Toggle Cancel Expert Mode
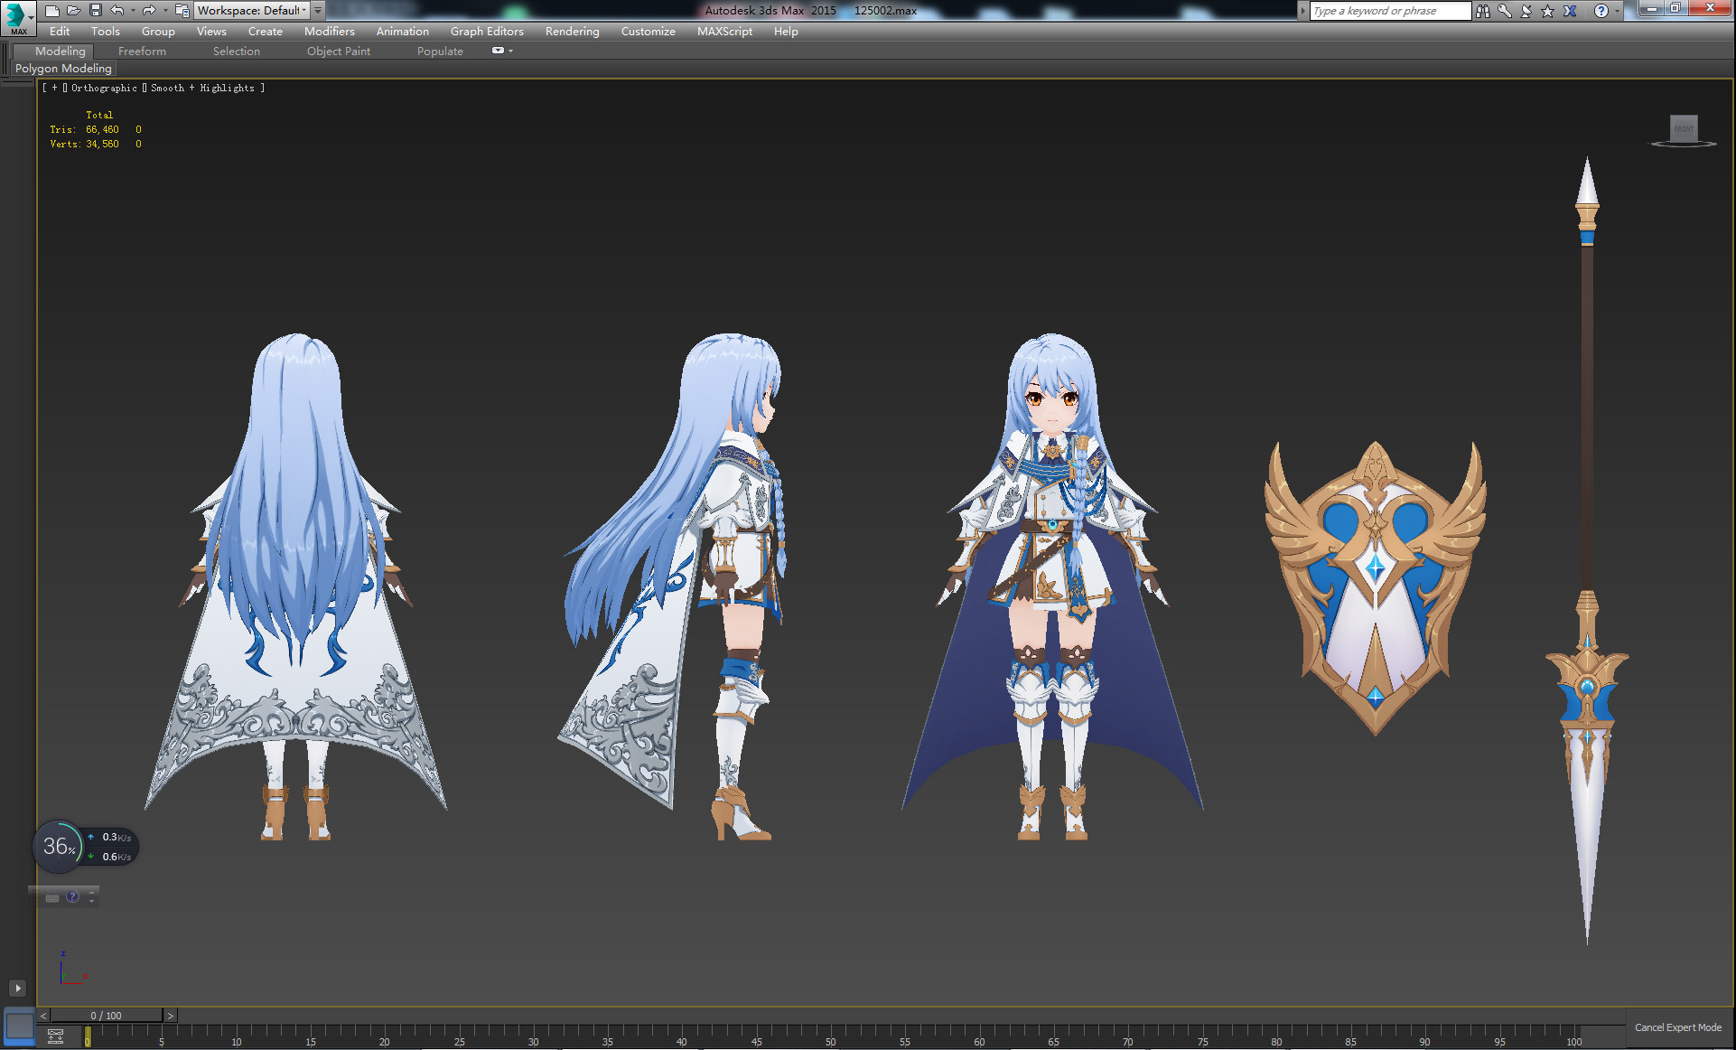Screen dimensions: 1736x1050 [1677, 1027]
